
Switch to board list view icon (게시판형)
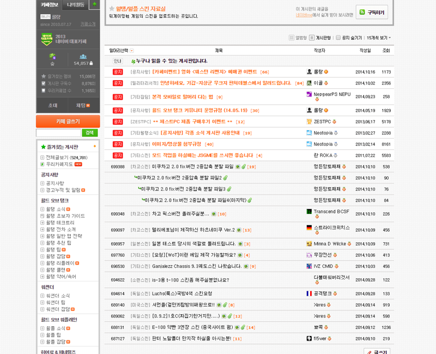click(x=312, y=38)
